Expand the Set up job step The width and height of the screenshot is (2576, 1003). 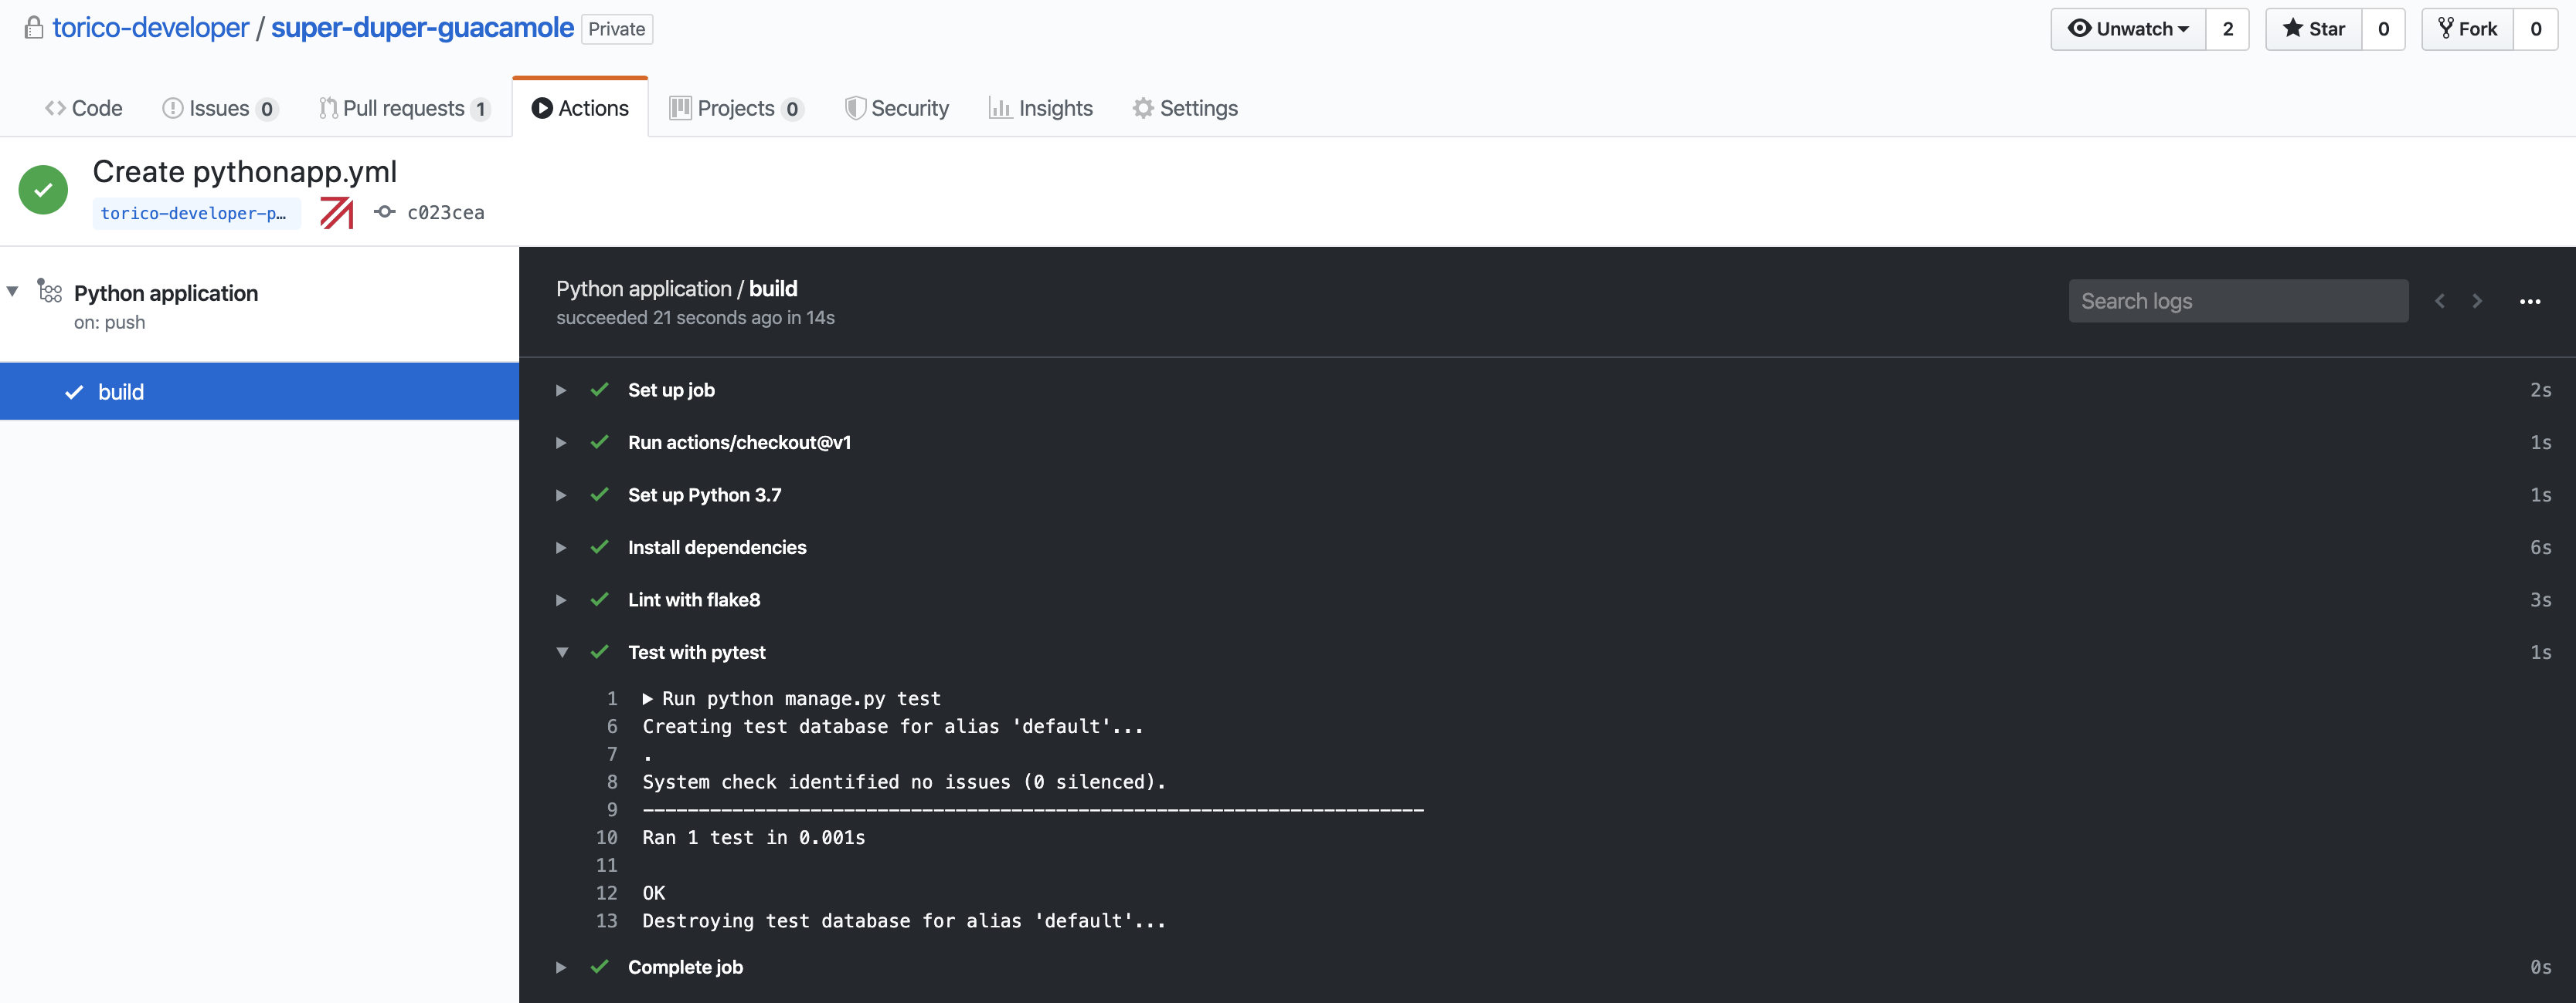[561, 390]
